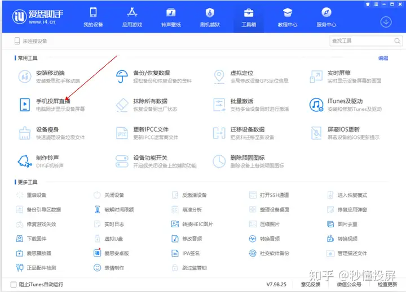Click 压缩照片 tool
Image resolution: width=406 pixels, height=292 pixels.
[264, 224]
